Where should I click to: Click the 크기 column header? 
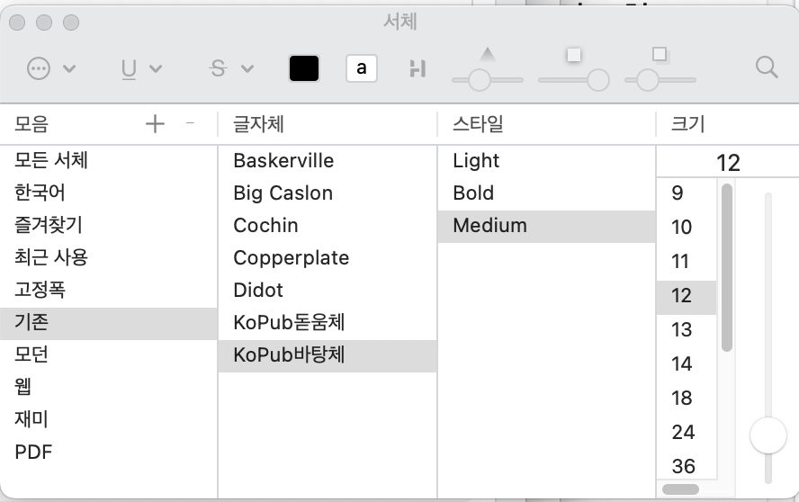click(688, 124)
